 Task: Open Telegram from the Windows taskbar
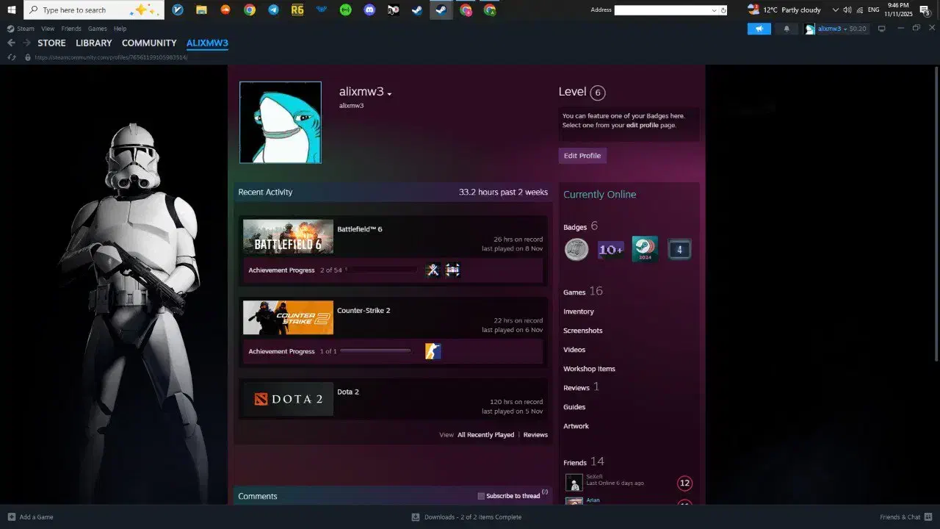point(273,10)
